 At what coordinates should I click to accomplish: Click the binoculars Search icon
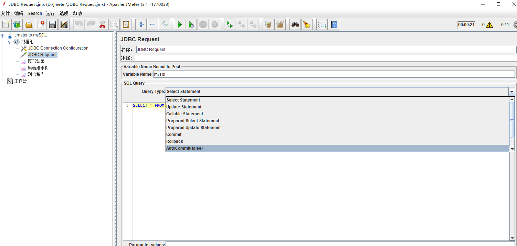[x=295, y=24]
